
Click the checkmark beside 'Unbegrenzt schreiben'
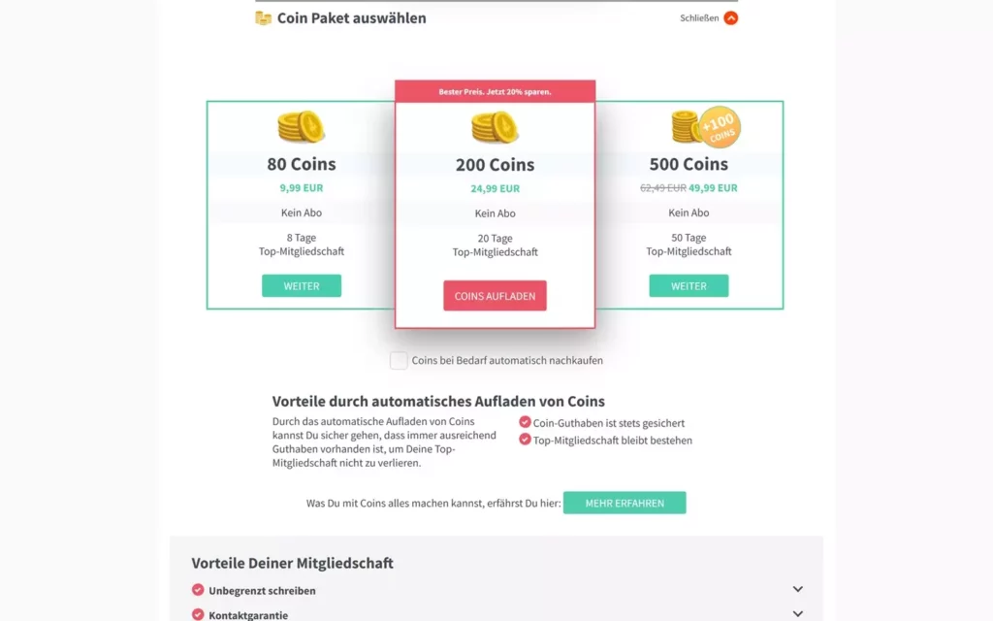point(200,590)
